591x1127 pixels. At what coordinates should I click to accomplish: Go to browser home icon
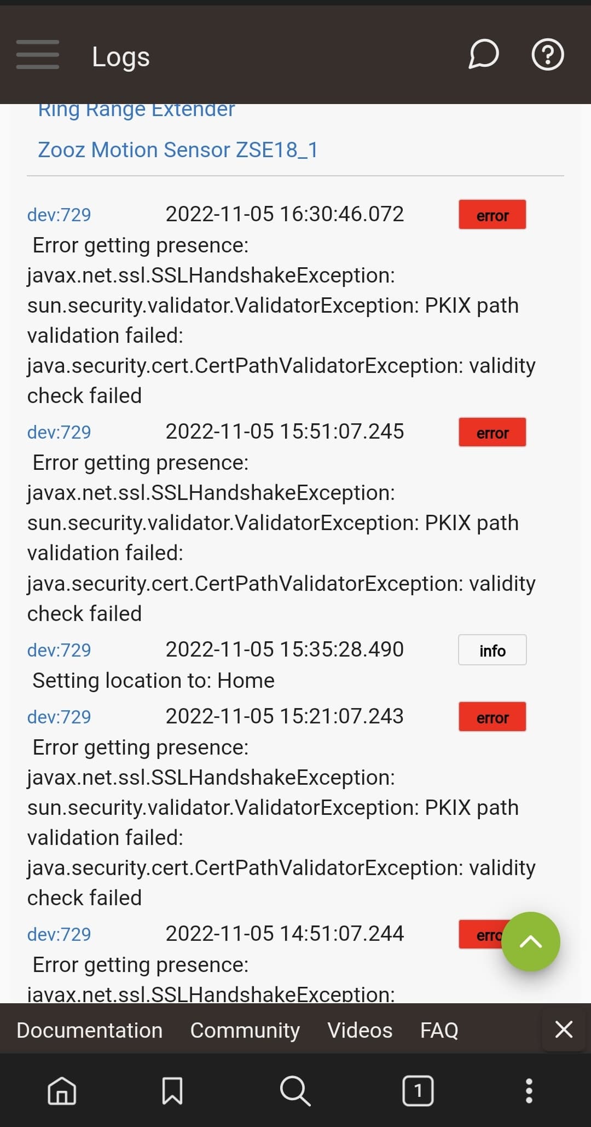tap(62, 1090)
